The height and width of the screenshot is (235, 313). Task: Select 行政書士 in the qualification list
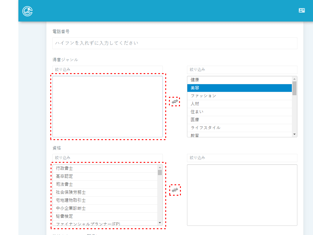click(x=105, y=168)
